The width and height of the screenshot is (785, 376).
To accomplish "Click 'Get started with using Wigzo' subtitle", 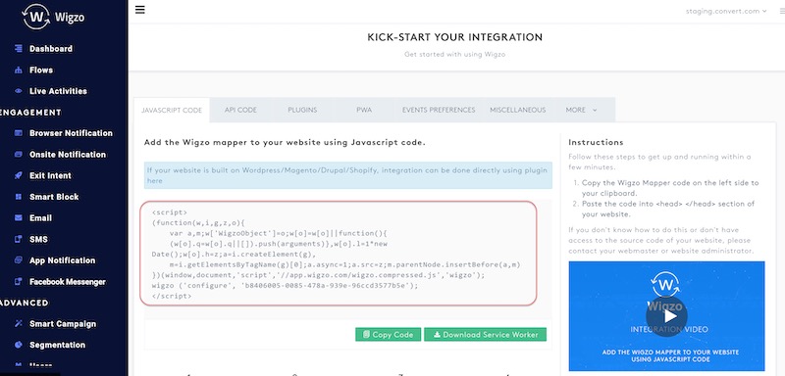I will (455, 54).
